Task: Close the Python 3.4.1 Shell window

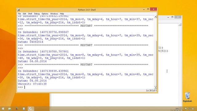Action: 153,9
